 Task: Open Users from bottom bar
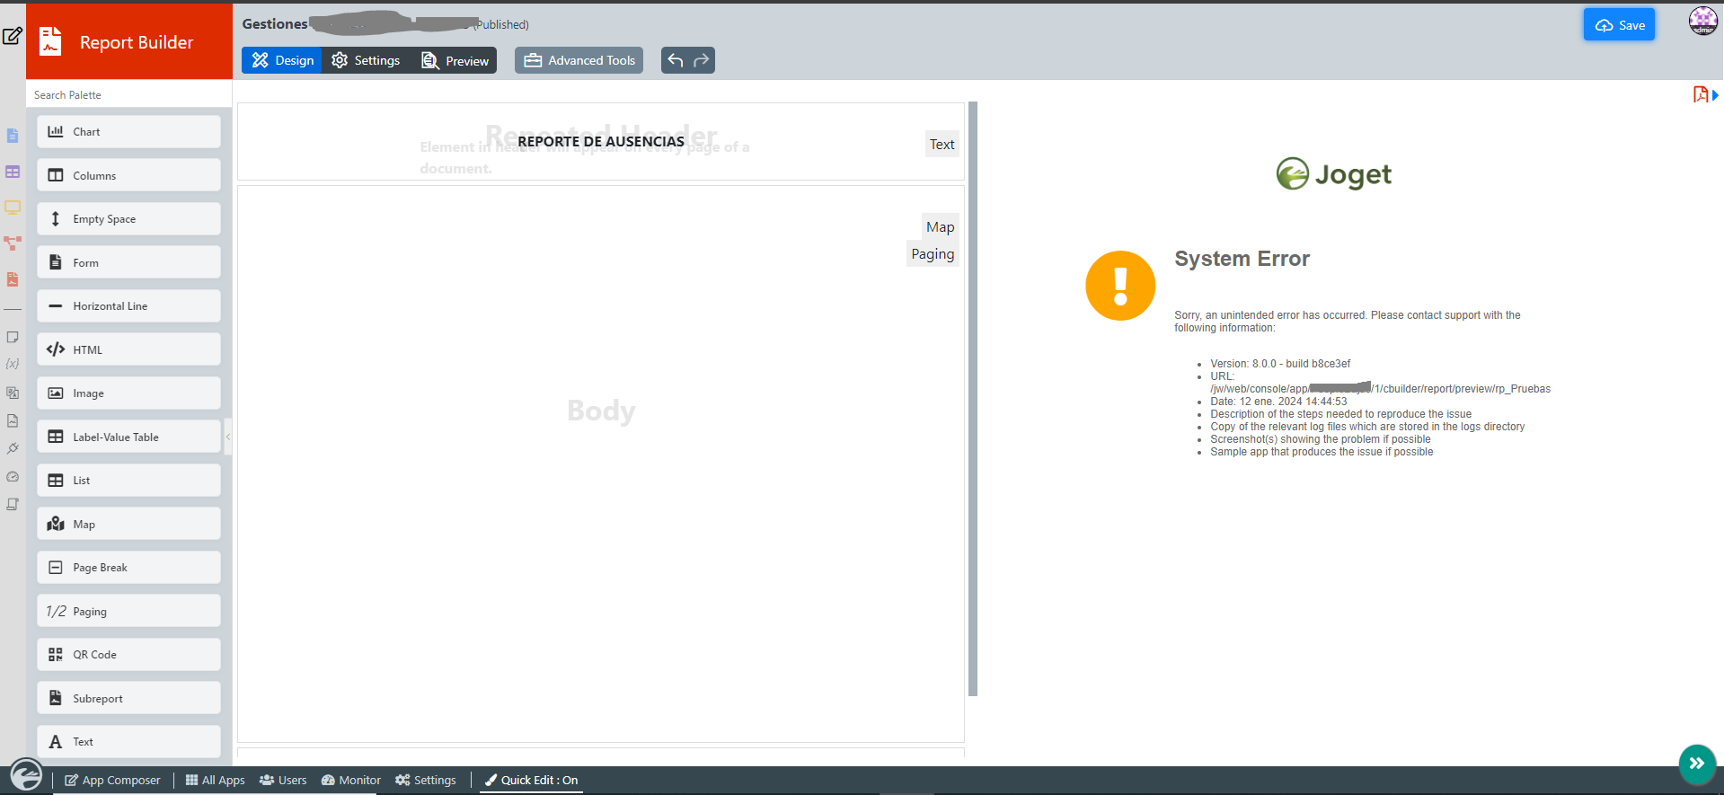(283, 780)
